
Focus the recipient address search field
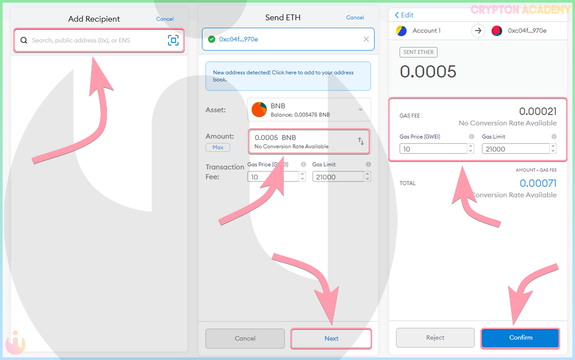99,40
